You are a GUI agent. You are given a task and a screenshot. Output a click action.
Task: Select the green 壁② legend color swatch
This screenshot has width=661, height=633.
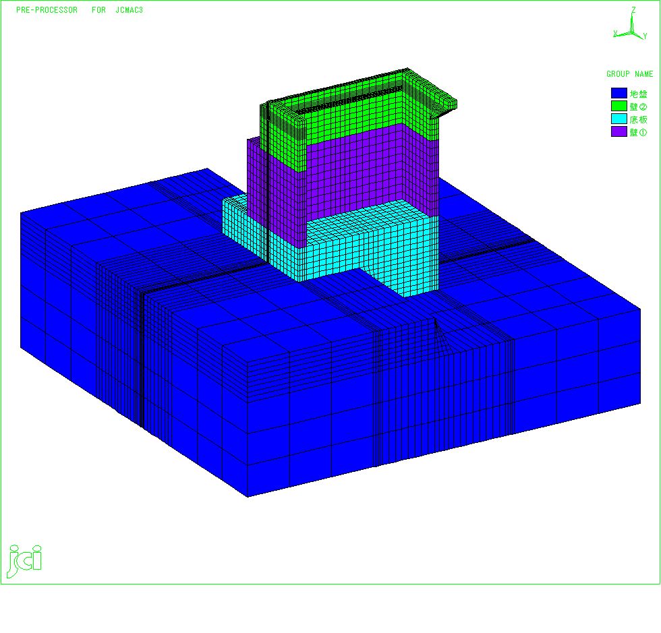619,106
